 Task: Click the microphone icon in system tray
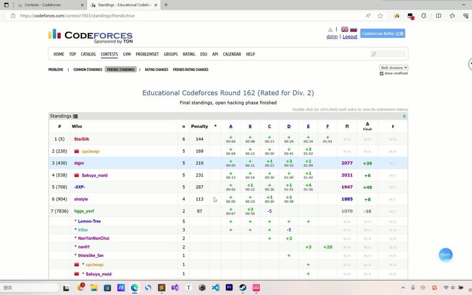pos(412,288)
